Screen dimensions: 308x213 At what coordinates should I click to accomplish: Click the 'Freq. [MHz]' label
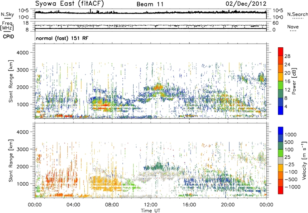(x=7, y=26)
